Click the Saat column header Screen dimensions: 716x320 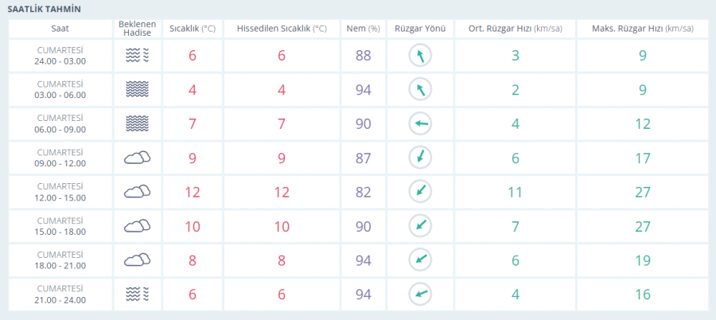coord(60,29)
